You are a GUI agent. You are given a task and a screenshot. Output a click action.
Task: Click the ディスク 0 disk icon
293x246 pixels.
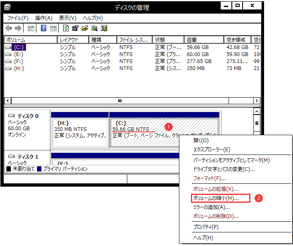click(x=12, y=115)
